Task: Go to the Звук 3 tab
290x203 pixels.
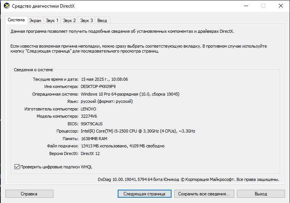Action: (x=86, y=21)
